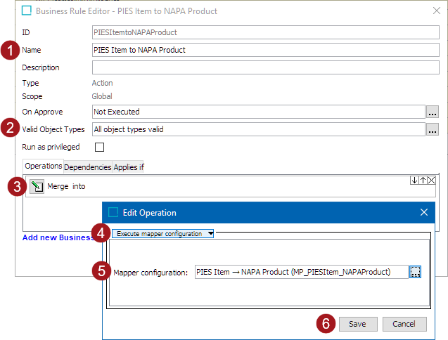Image resolution: width=448 pixels, height=340 pixels.
Task: Remove the Merge into operation
Action: coord(431,180)
